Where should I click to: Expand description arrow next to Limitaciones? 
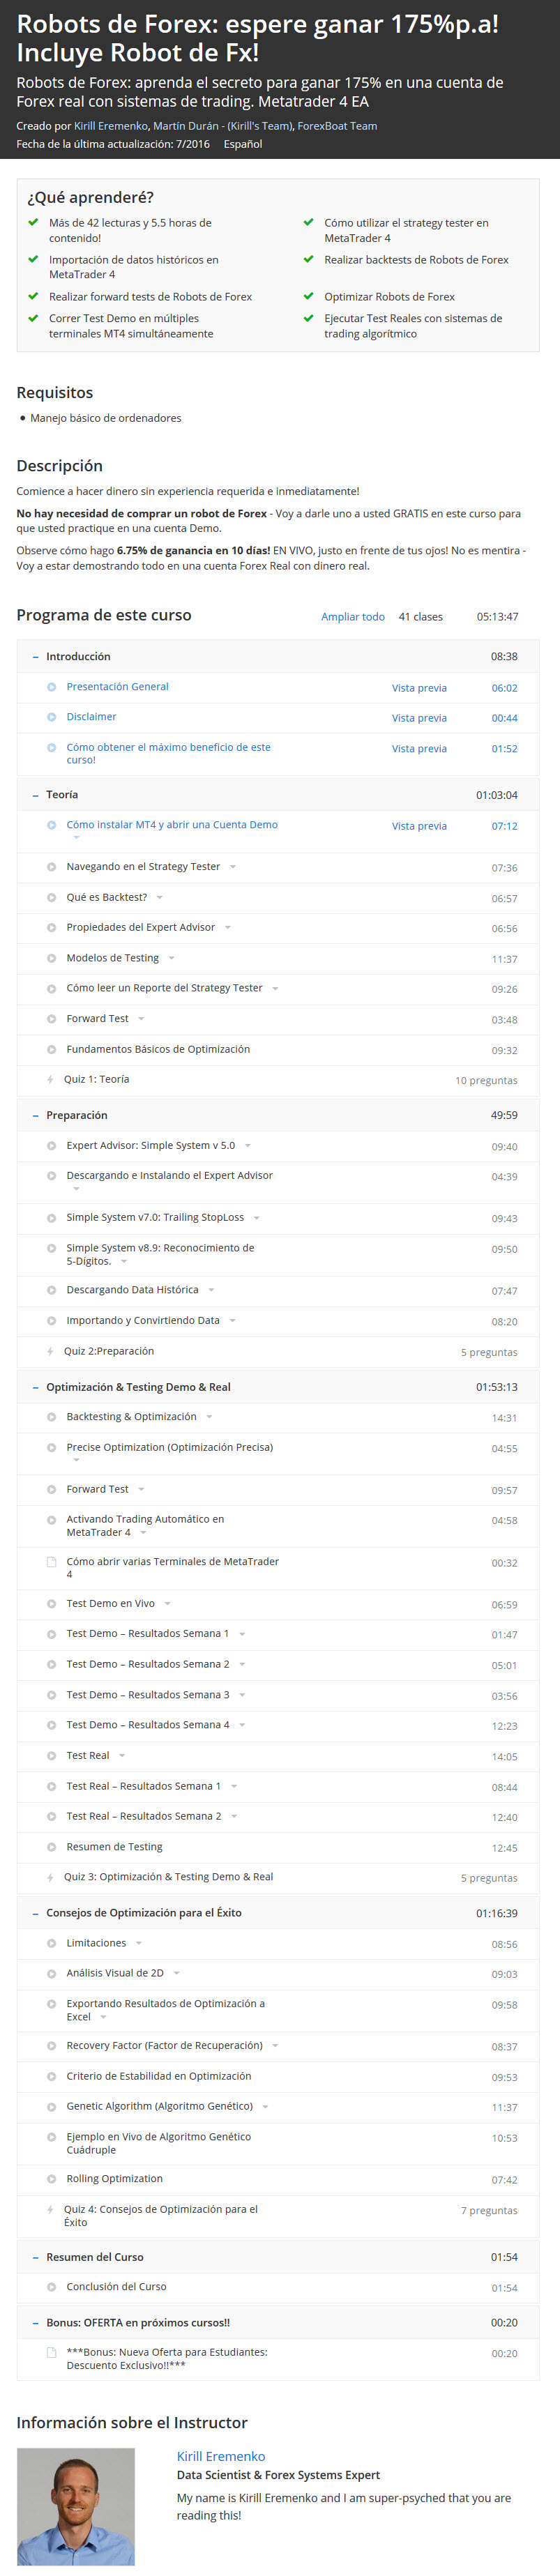coord(139,1943)
